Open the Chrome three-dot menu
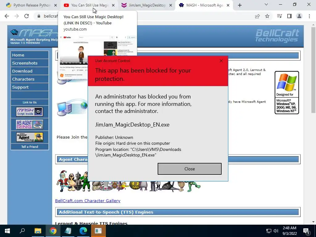Screen dimensions: 316x237 [x=309, y=16]
